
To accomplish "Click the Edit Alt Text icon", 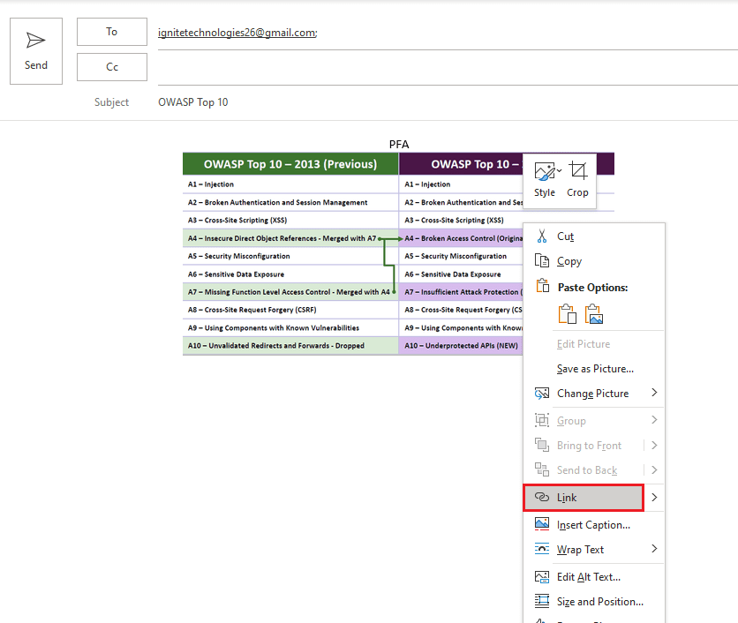I will pyautogui.click(x=542, y=577).
